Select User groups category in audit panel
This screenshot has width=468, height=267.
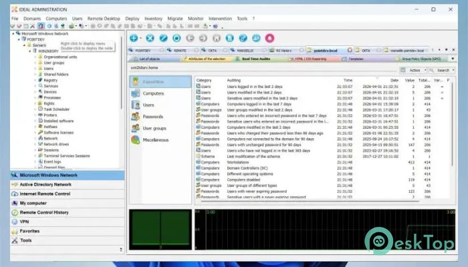[160, 128]
